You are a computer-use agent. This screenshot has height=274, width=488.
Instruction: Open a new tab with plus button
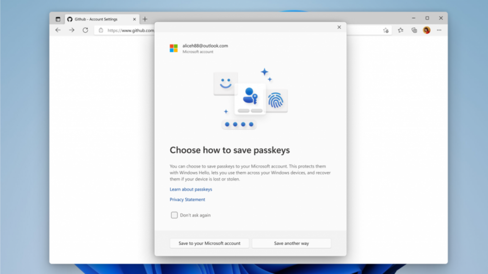145,19
